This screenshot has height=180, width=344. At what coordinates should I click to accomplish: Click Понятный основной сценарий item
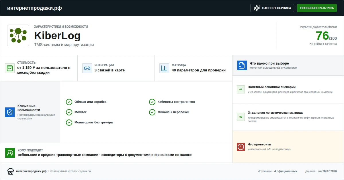(x=271, y=87)
